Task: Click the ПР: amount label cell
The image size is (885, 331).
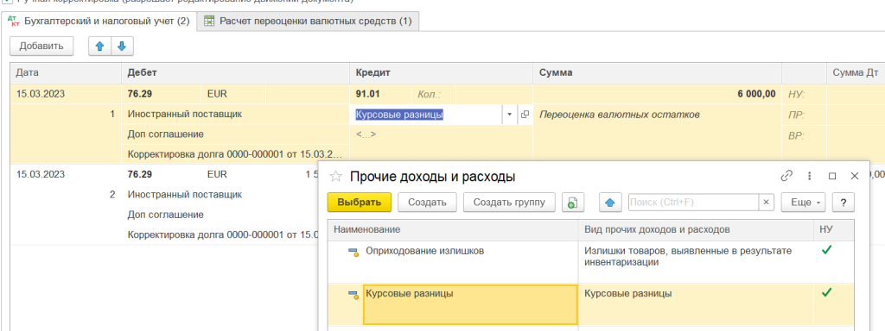Action: 796,115
